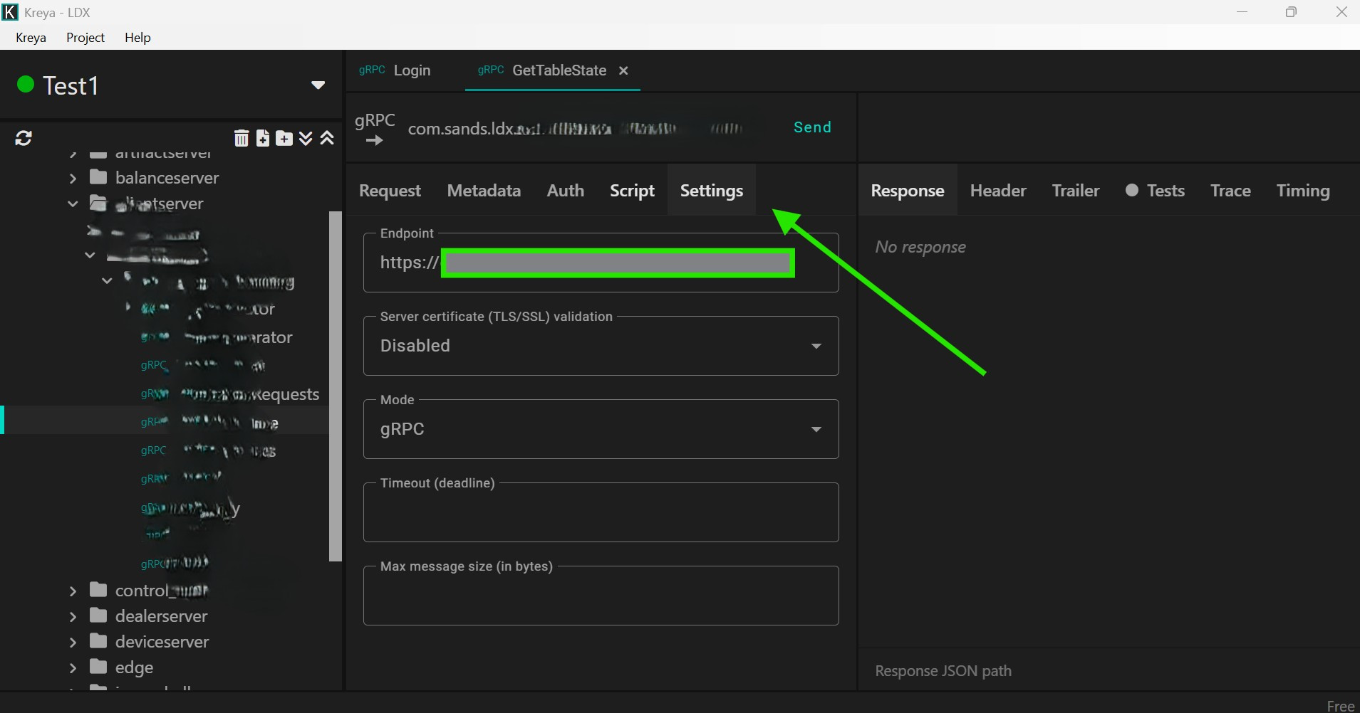Screen dimensions: 1360x713
Task: Close the GetTableState tab
Action: point(623,70)
